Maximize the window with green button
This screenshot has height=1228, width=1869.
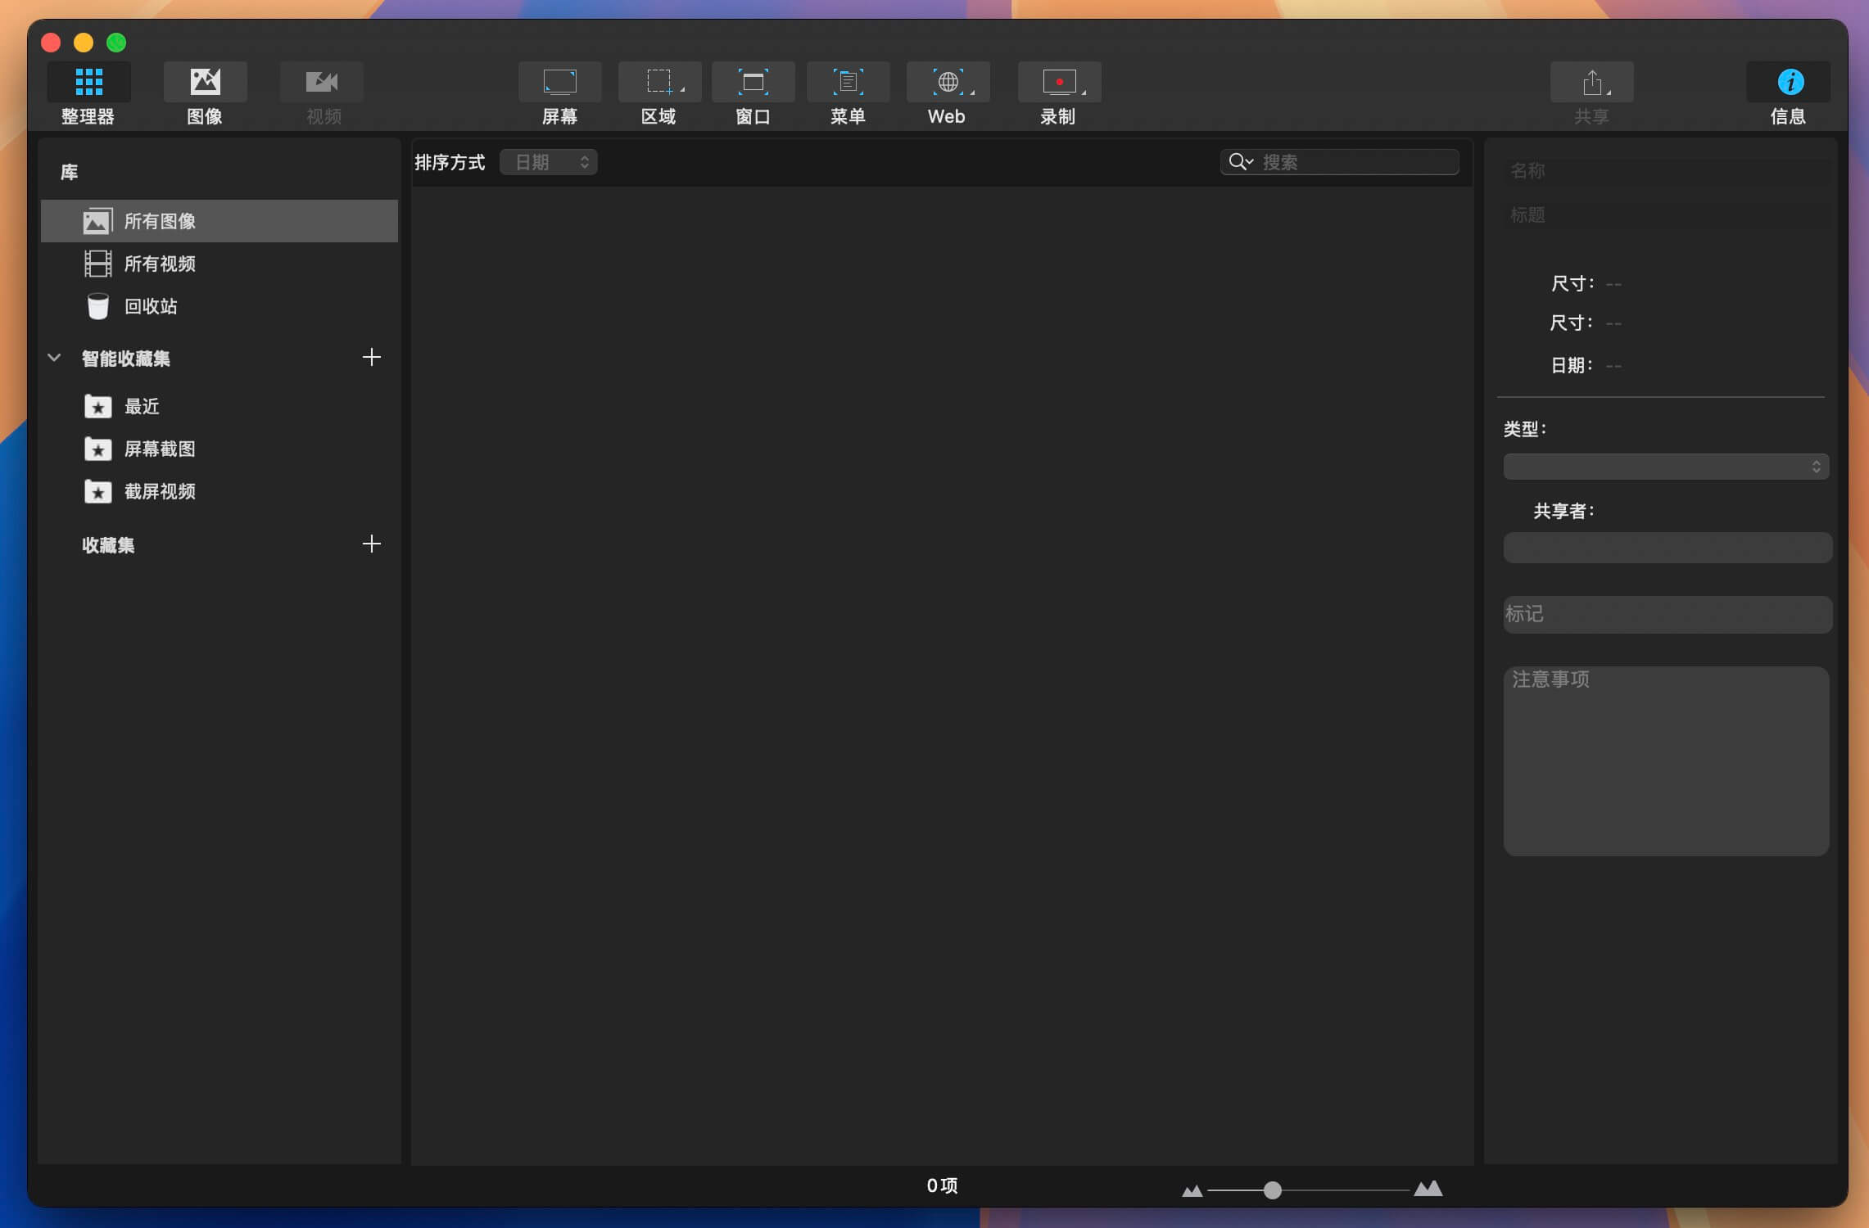pyautogui.click(x=116, y=43)
